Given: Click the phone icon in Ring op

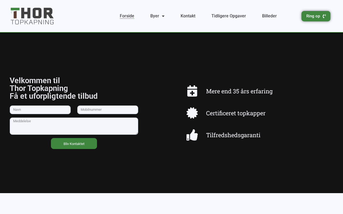Looking at the screenshot, I should [324, 16].
